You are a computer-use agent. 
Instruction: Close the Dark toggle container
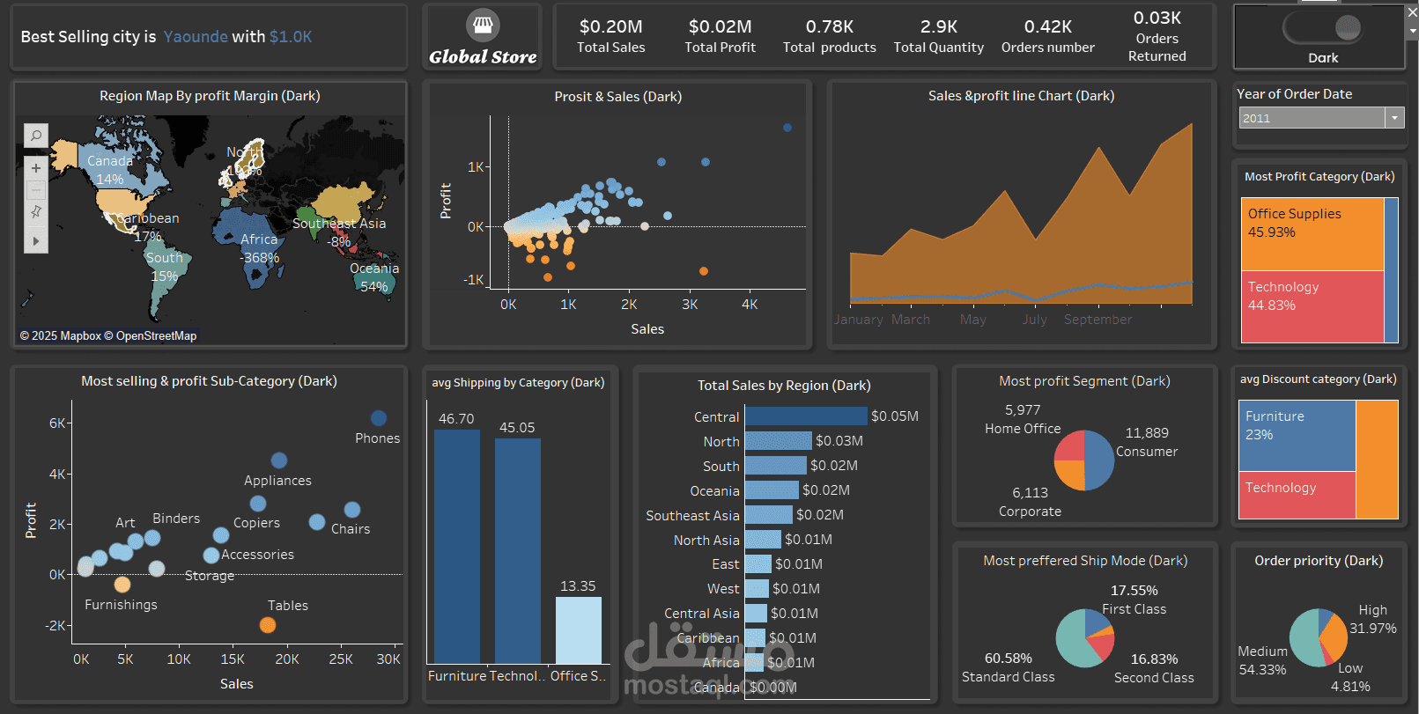(1412, 12)
